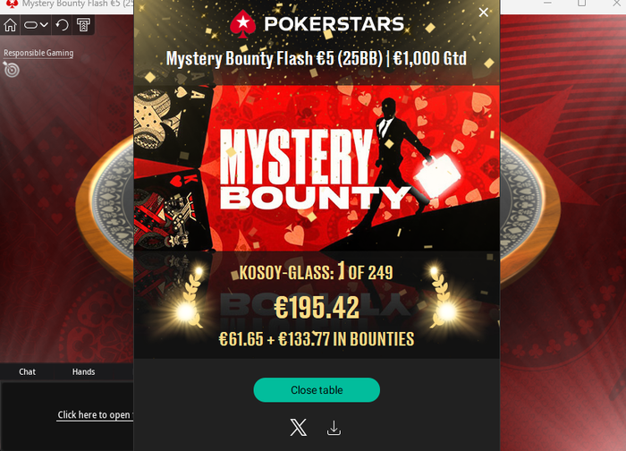Open the table shape dropdown
This screenshot has width=626, height=451.
36,25
